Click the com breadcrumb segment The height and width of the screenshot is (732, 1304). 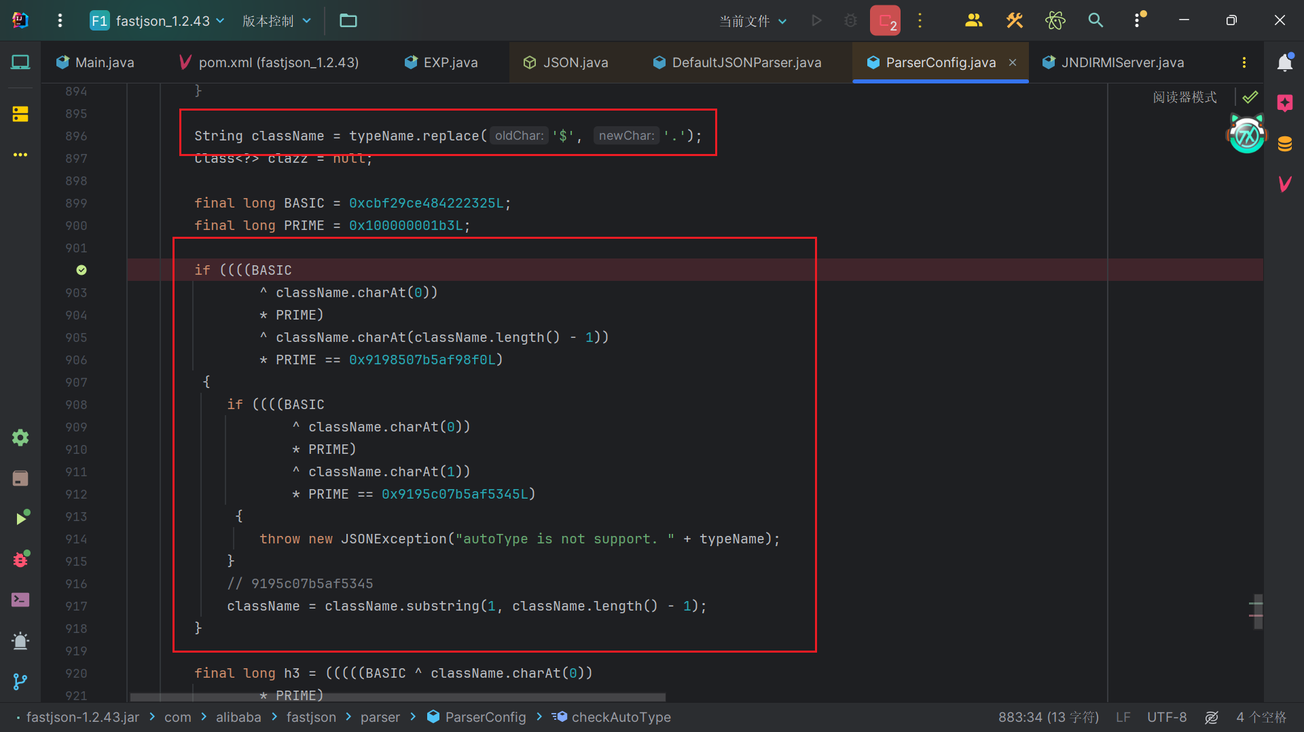(178, 717)
